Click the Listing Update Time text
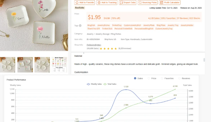 pyautogui.click(x=163, y=8)
